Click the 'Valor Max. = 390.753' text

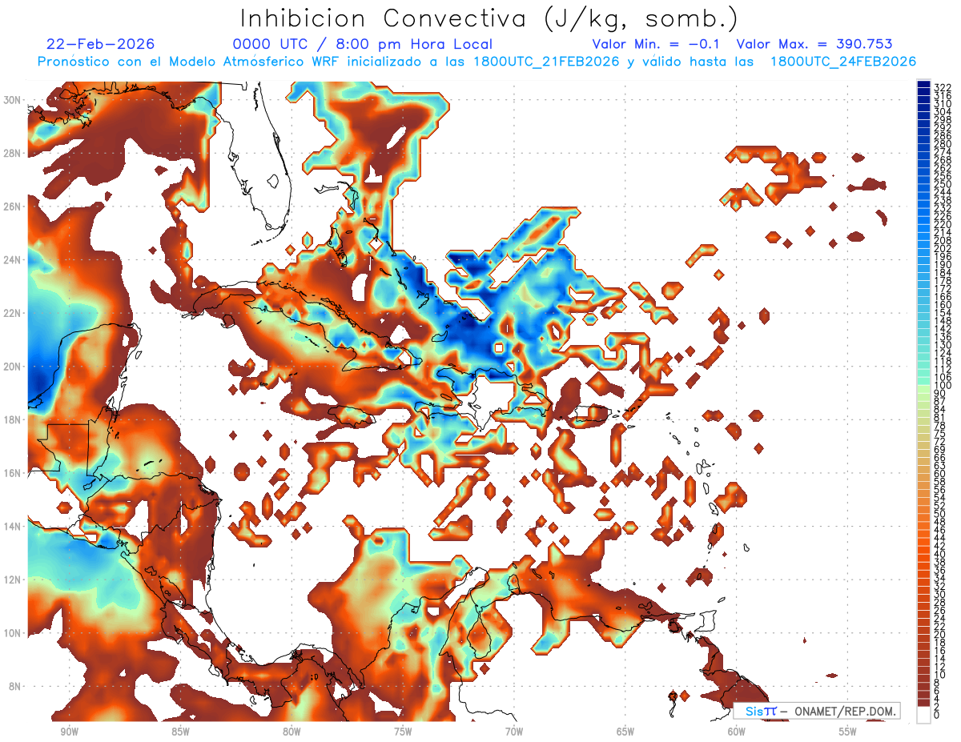[814, 44]
